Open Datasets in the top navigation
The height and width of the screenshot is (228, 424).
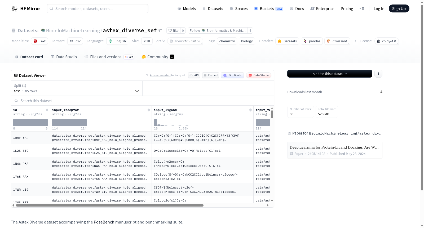tap(213, 8)
